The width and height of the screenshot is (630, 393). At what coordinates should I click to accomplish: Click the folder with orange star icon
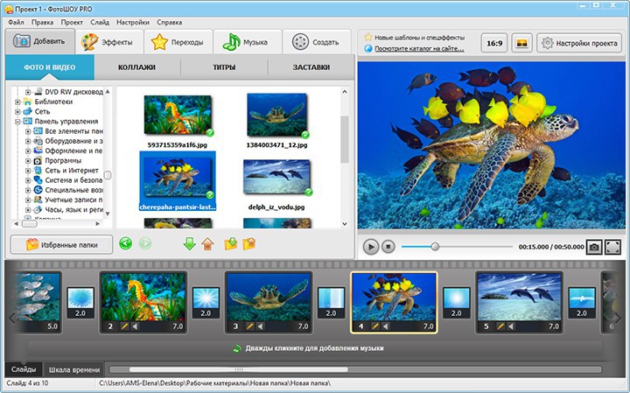249,243
